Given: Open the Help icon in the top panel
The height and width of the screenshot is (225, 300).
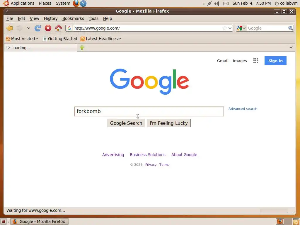Looking at the screenshot, I should point(83,3).
